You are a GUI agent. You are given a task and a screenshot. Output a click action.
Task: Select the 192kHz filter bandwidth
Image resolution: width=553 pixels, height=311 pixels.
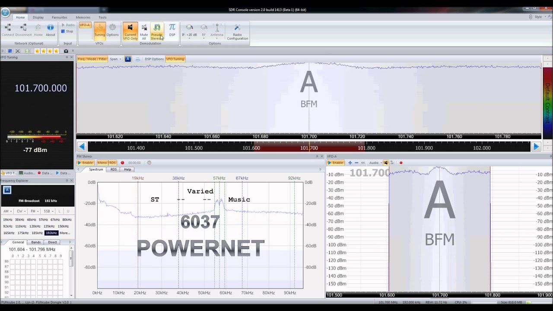(51, 233)
